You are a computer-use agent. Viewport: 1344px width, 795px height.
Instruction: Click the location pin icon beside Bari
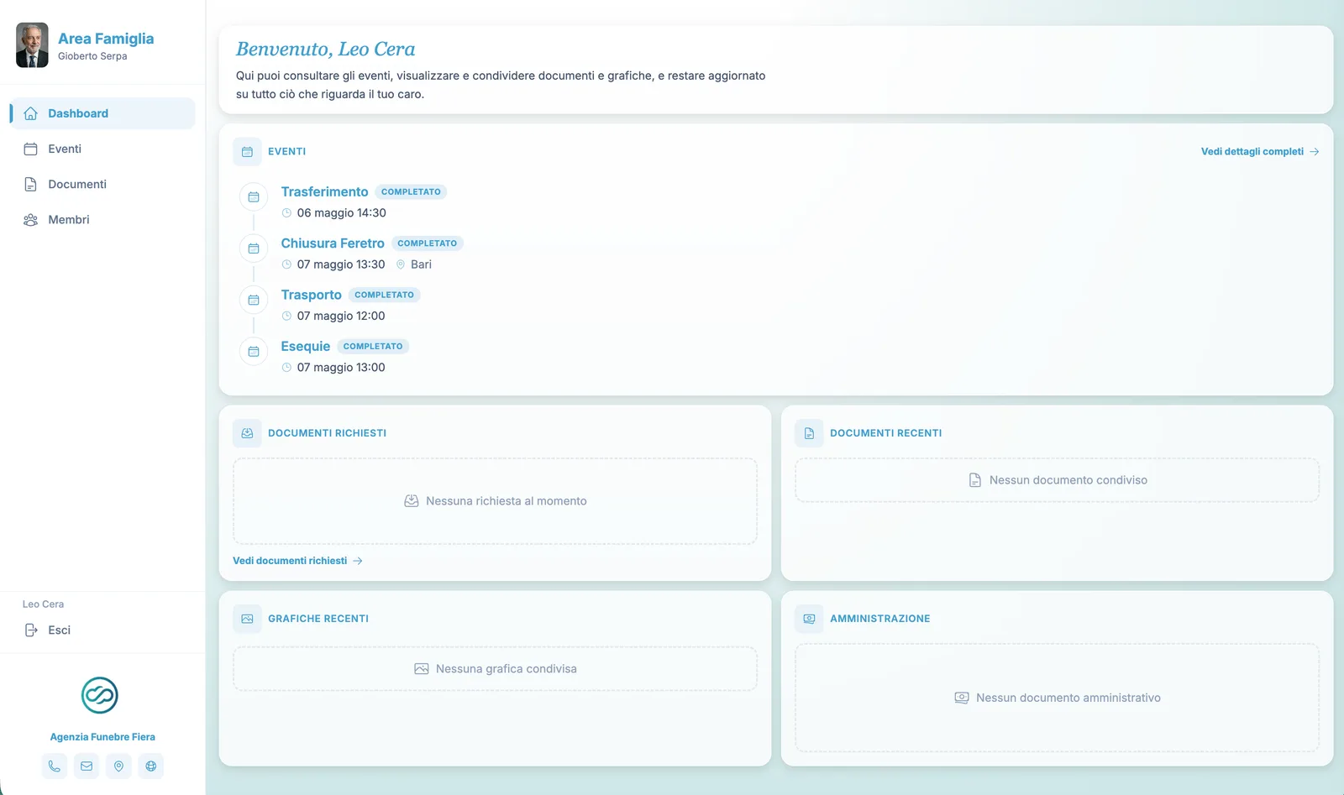pyautogui.click(x=401, y=264)
